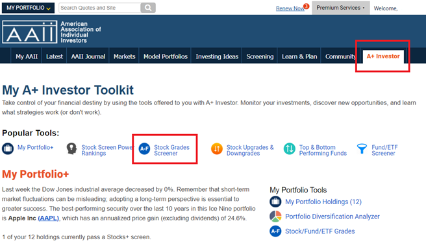Open the Stock/Fund/ETF Grades link
Image resolution: width=426 pixels, height=245 pixels.
coord(319,231)
